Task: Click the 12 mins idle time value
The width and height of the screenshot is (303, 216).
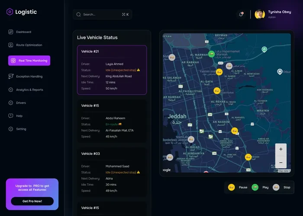Action: [110, 82]
